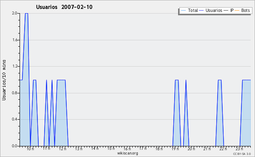The image size is (255, 157).
Task: Click the wikiscan.org label under the axis
Action: tap(127, 153)
